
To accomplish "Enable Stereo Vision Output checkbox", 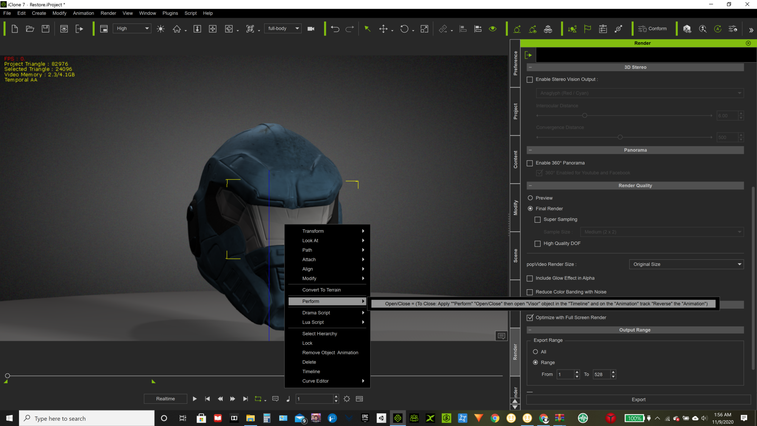I will (530, 80).
